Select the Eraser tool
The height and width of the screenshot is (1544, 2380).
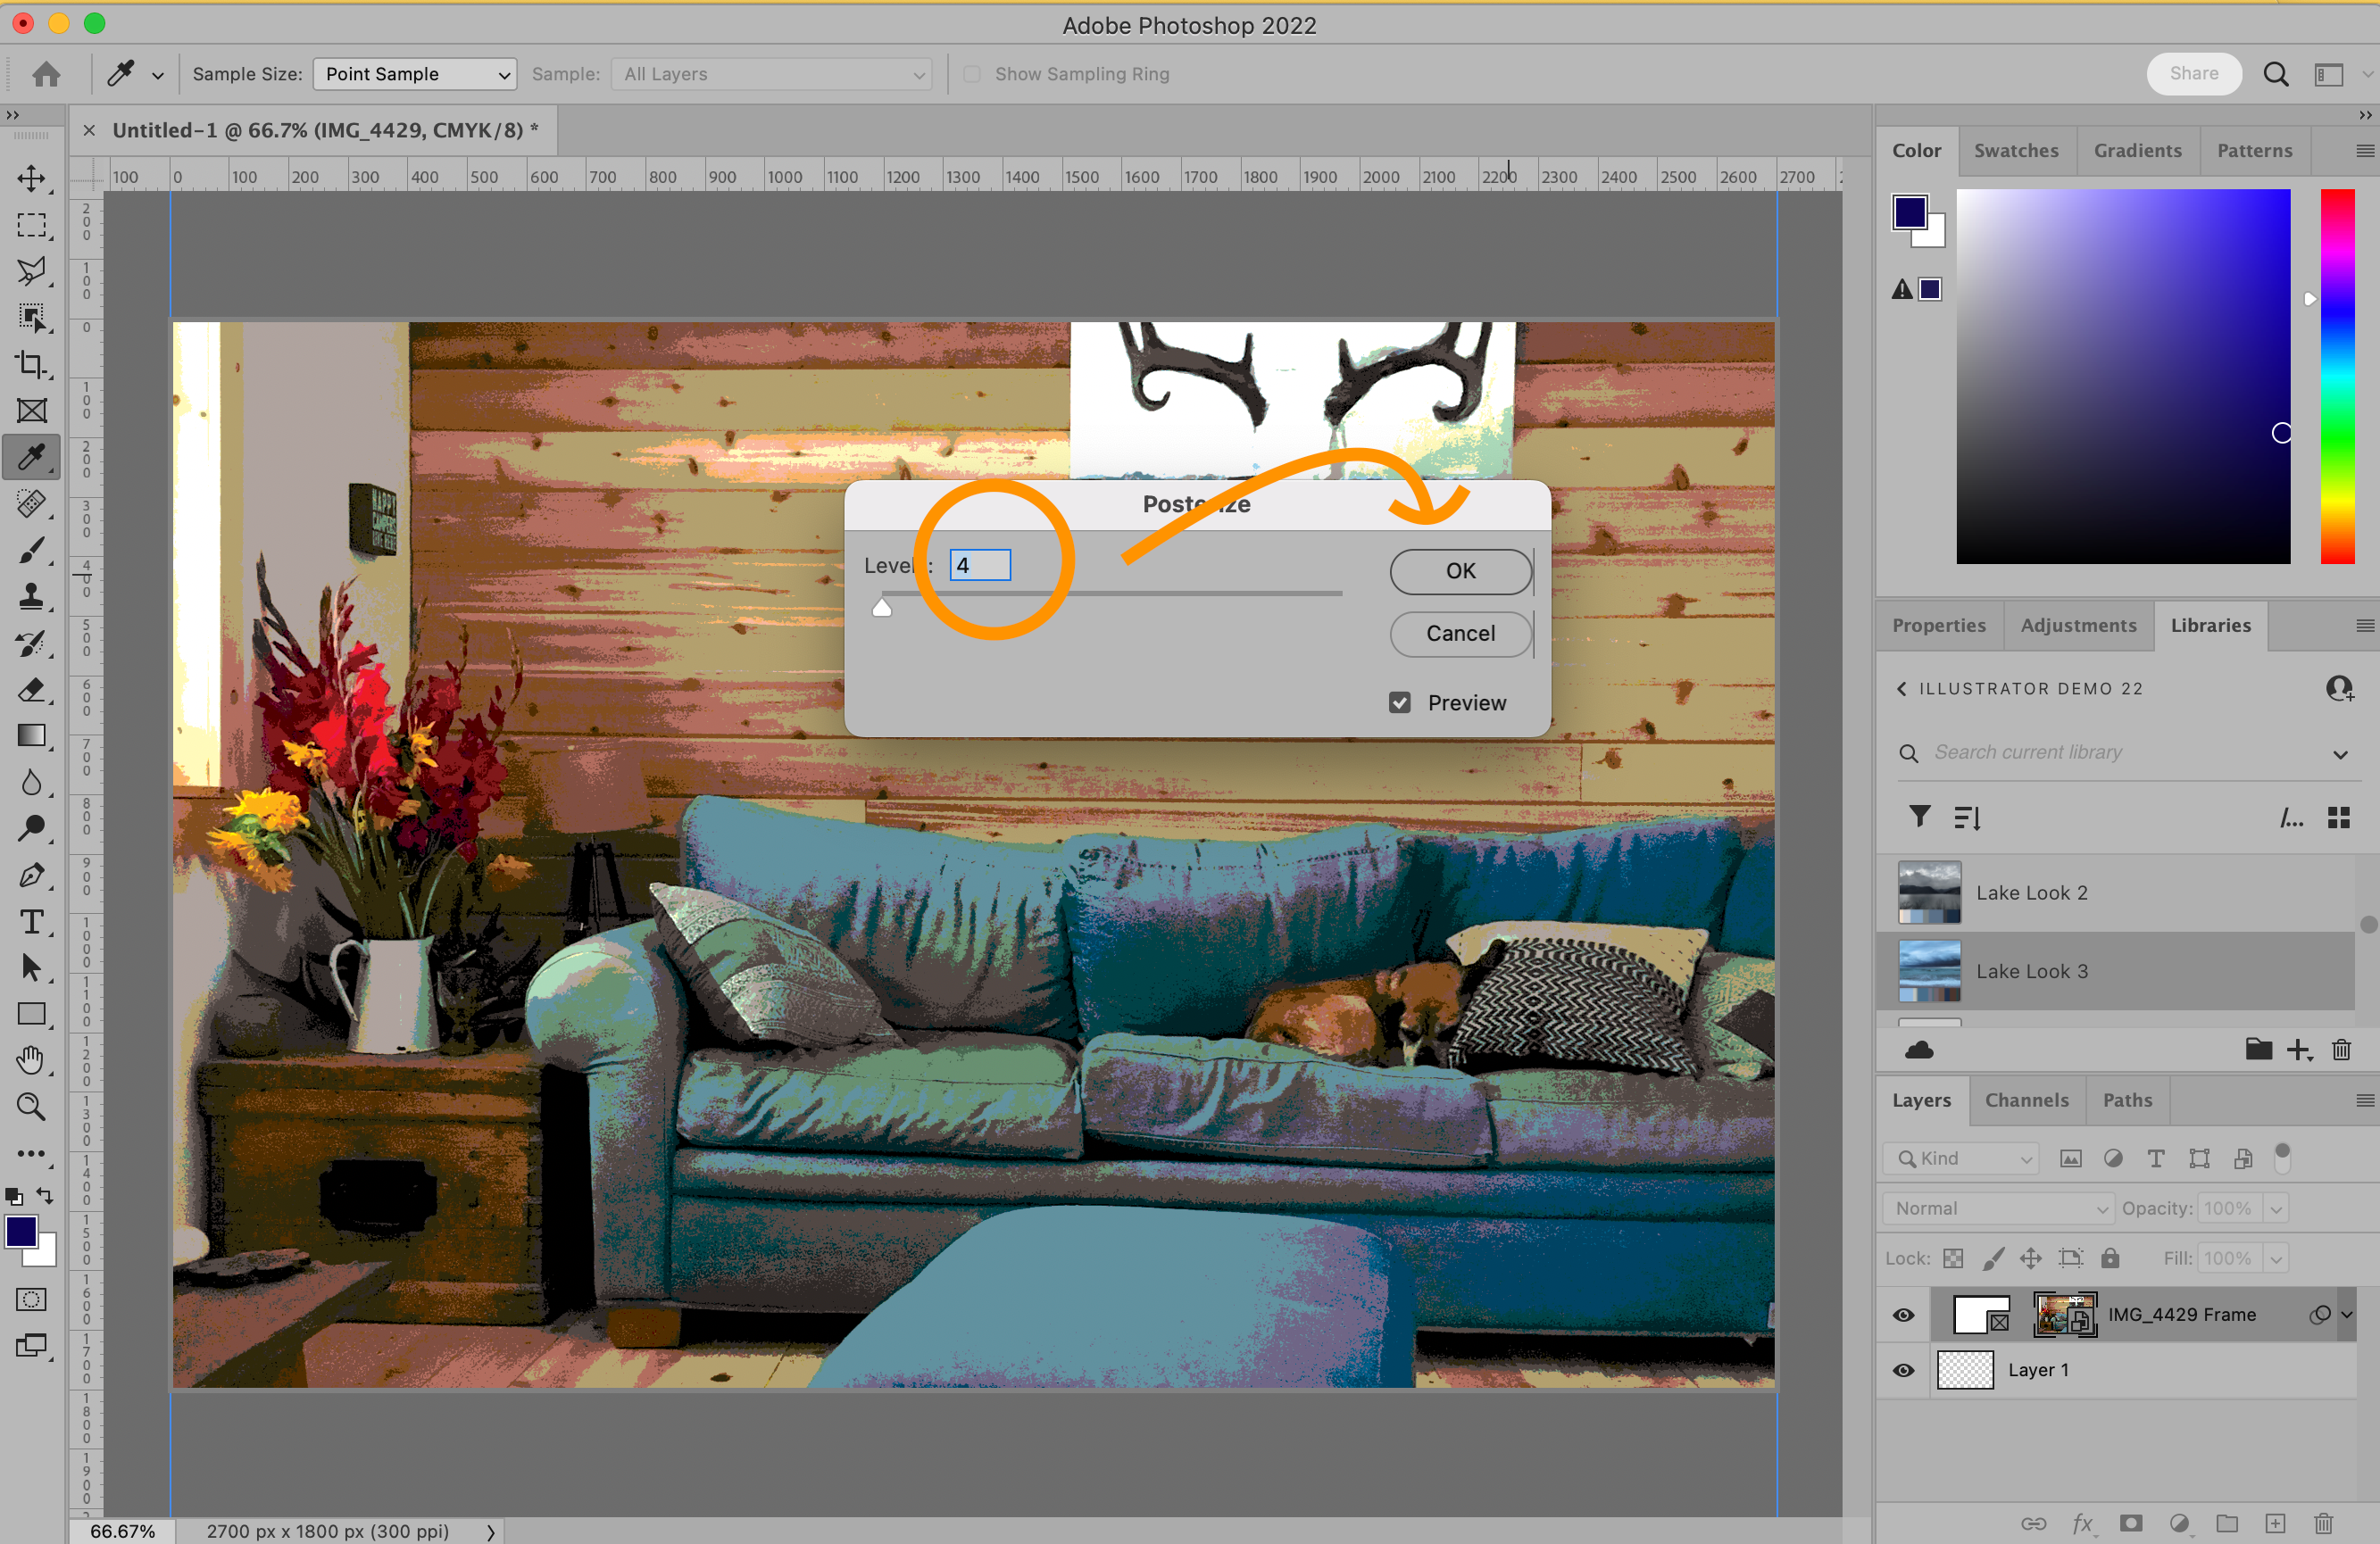click(31, 690)
